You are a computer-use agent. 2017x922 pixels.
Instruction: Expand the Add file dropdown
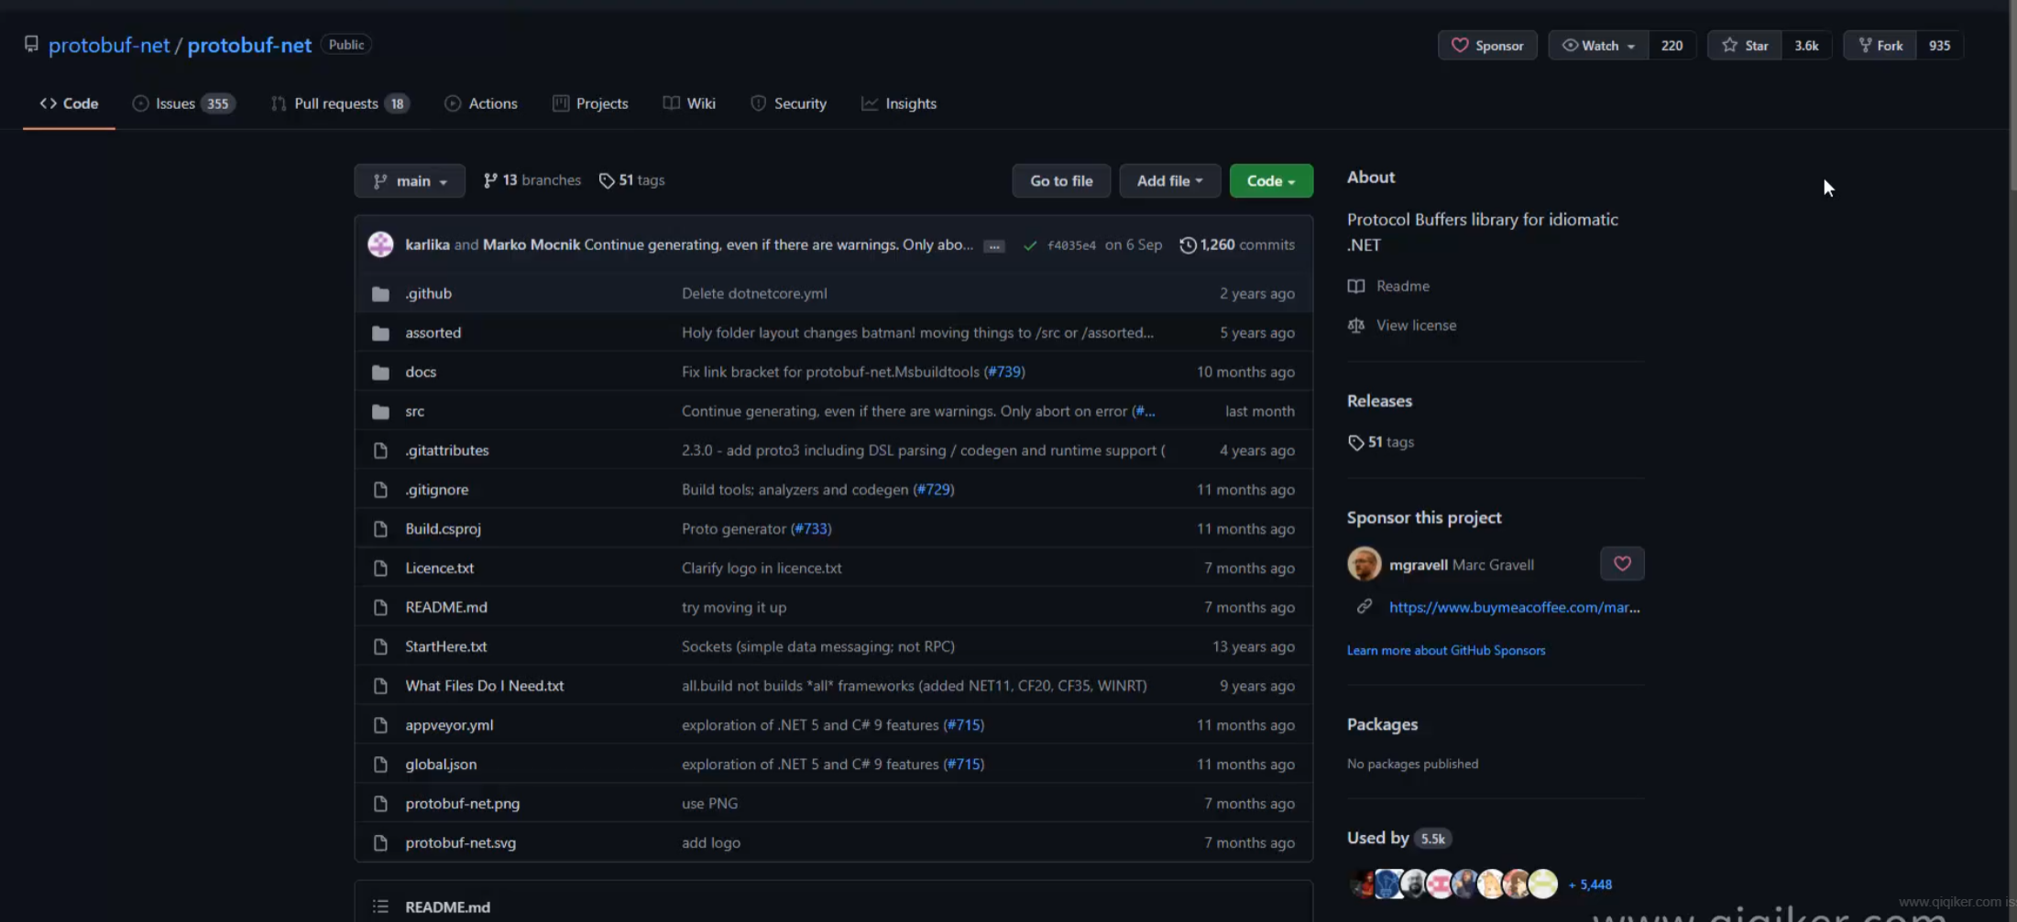point(1169,180)
